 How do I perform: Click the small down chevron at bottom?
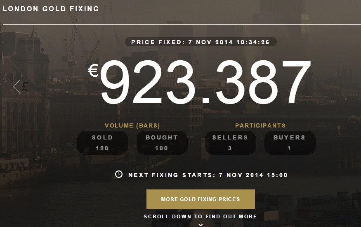[x=201, y=225]
